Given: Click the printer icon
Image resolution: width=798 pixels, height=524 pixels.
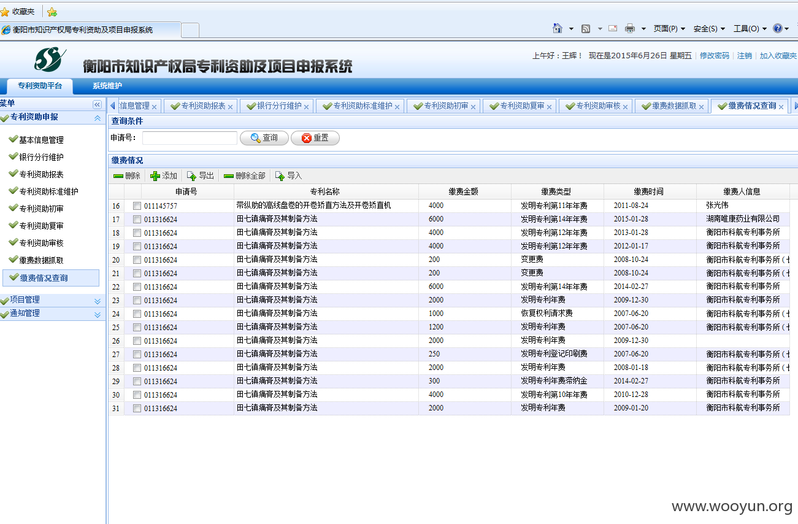Looking at the screenshot, I should [x=630, y=28].
